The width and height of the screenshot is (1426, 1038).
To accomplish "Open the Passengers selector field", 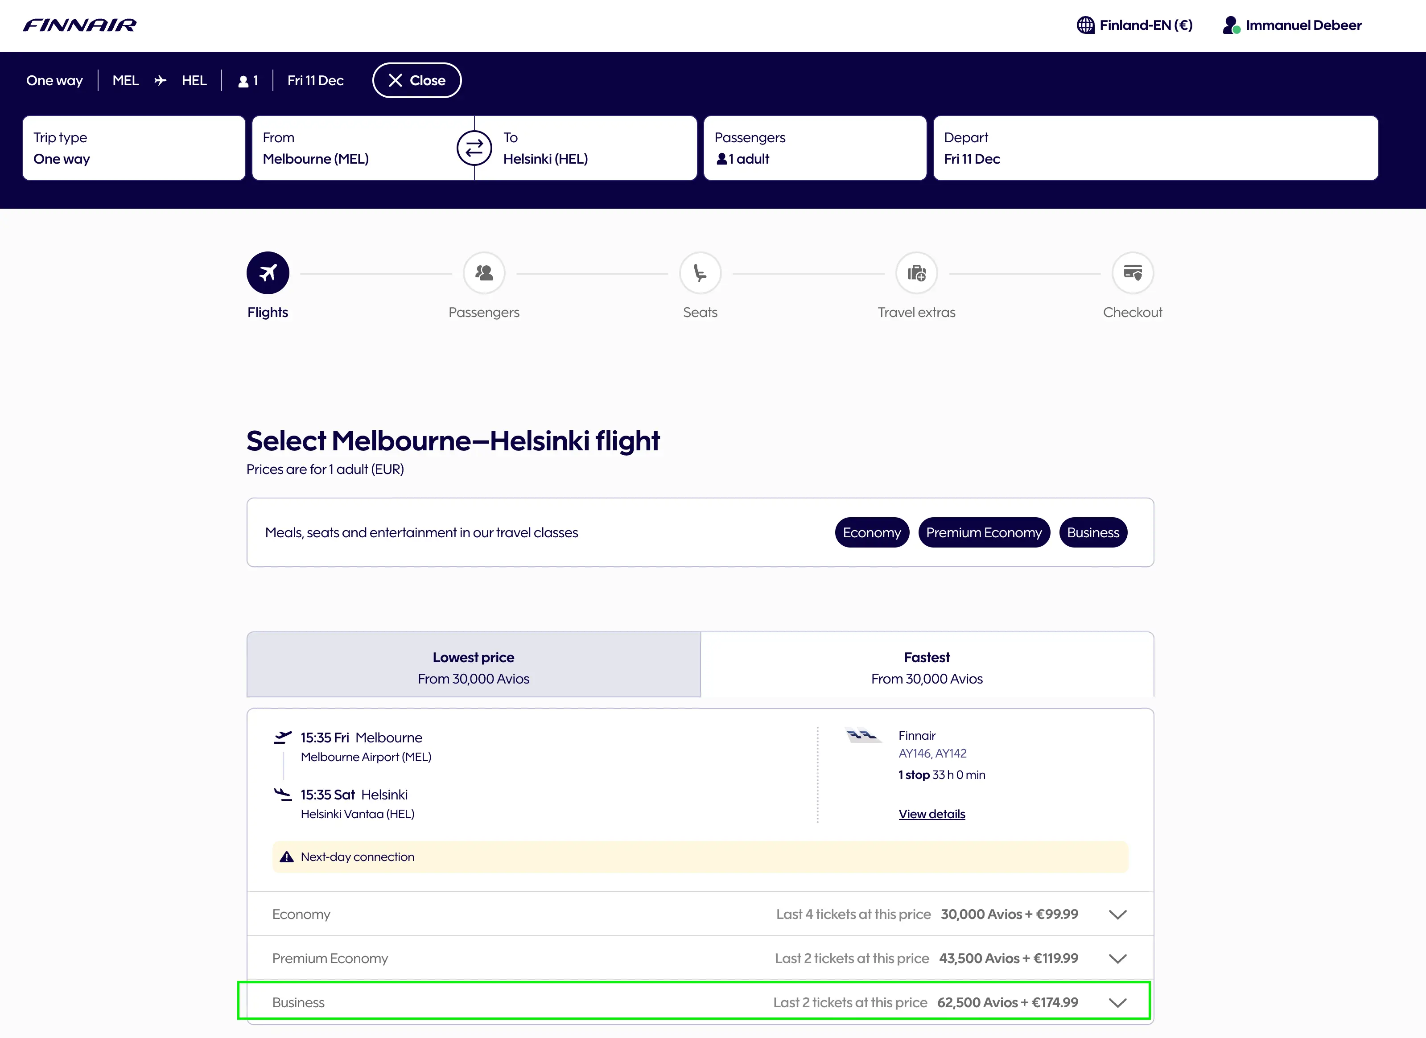I will tap(815, 148).
